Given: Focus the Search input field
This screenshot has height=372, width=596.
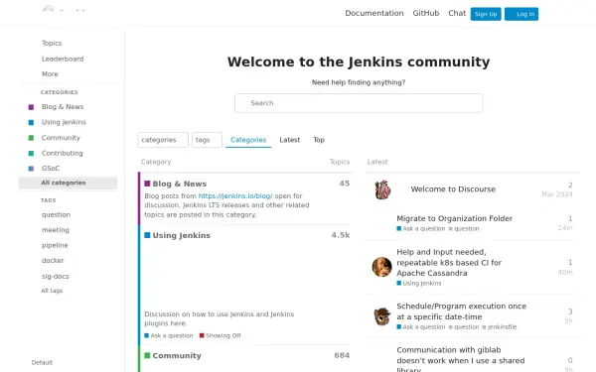Looking at the screenshot, I should point(359,103).
